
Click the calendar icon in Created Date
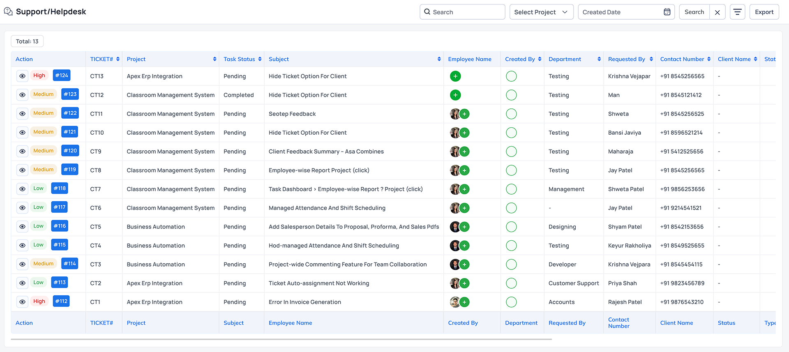[x=667, y=12]
